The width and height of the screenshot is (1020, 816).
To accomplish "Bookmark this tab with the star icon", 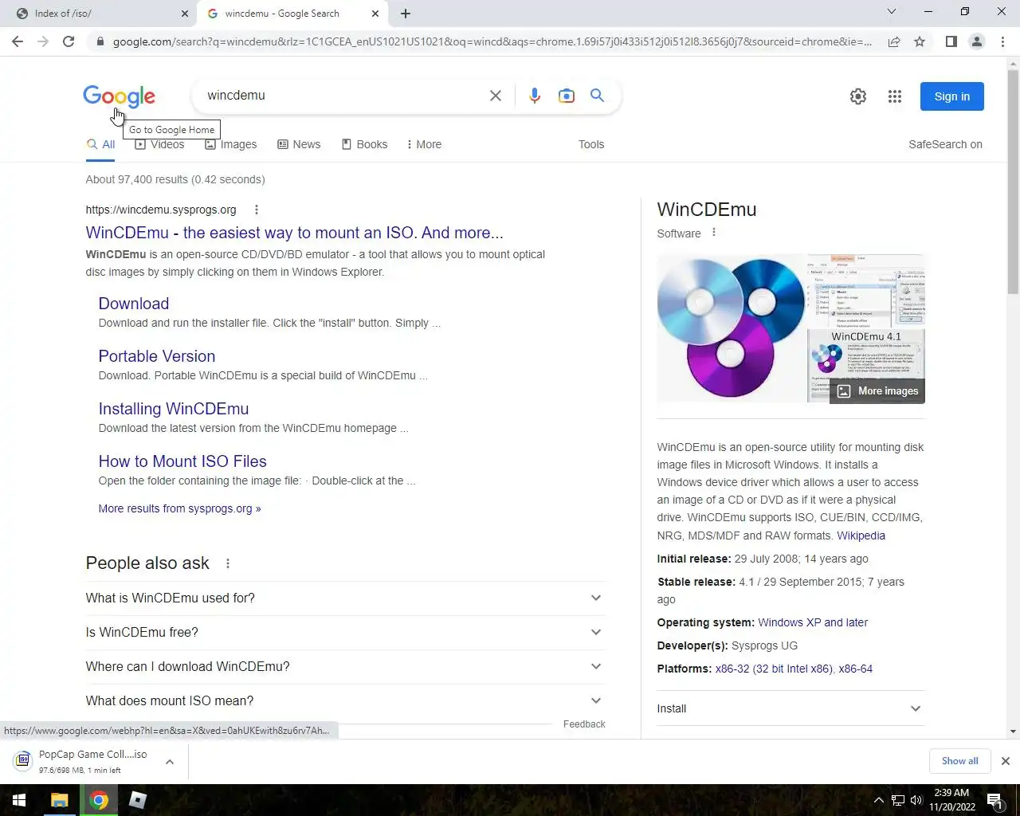I will tap(920, 41).
